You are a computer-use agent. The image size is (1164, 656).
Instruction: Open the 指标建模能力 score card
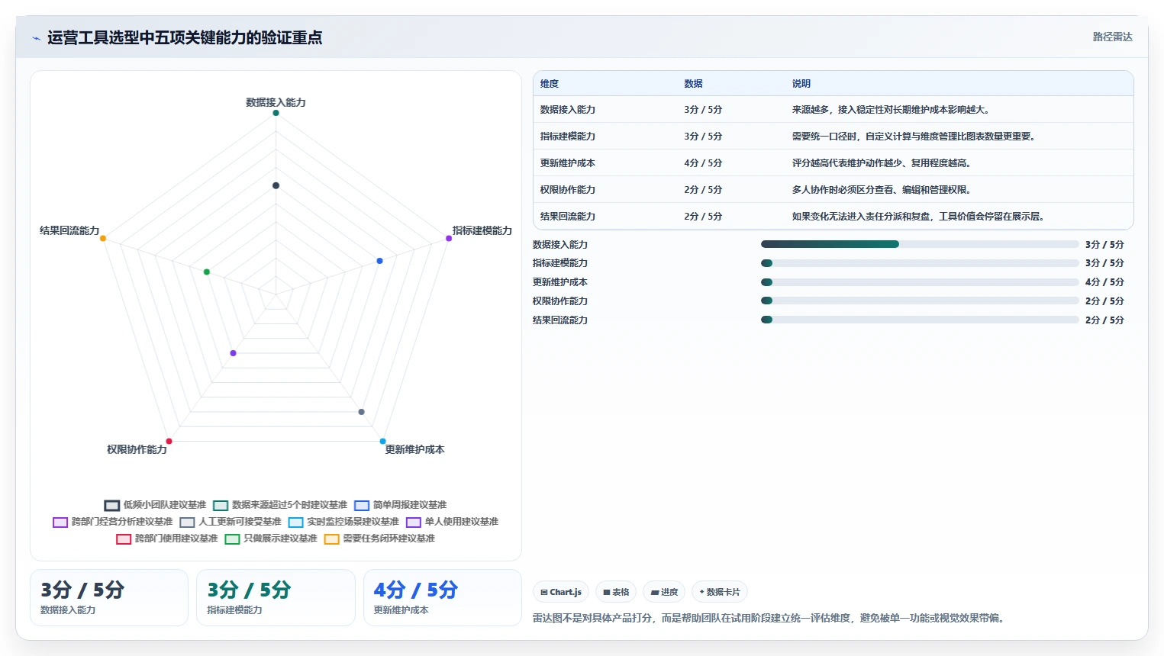tap(276, 597)
